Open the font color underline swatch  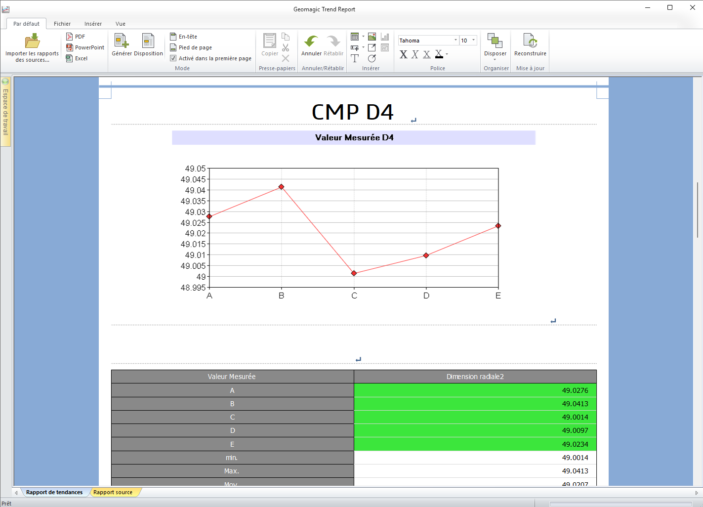439,54
